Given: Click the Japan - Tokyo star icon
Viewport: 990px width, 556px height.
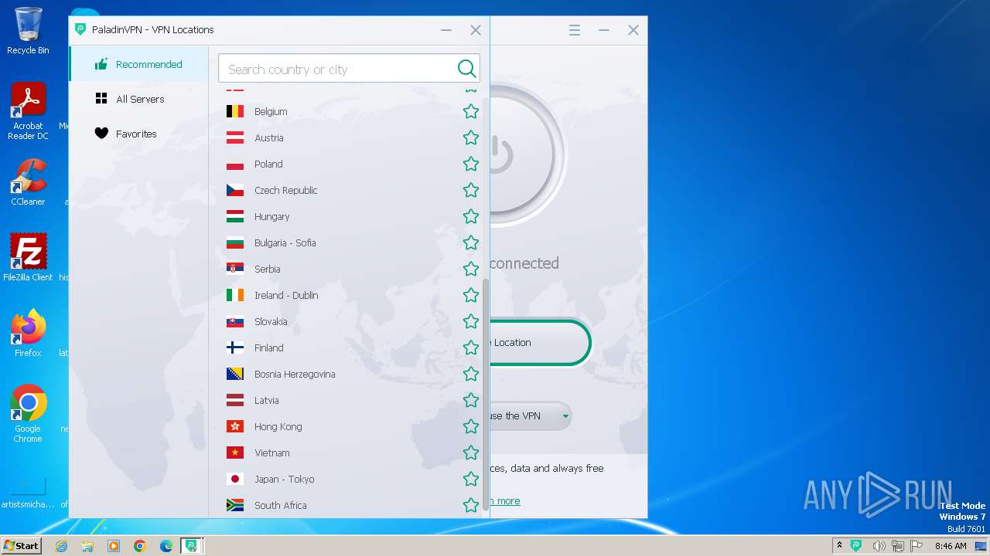Looking at the screenshot, I should click(x=470, y=479).
